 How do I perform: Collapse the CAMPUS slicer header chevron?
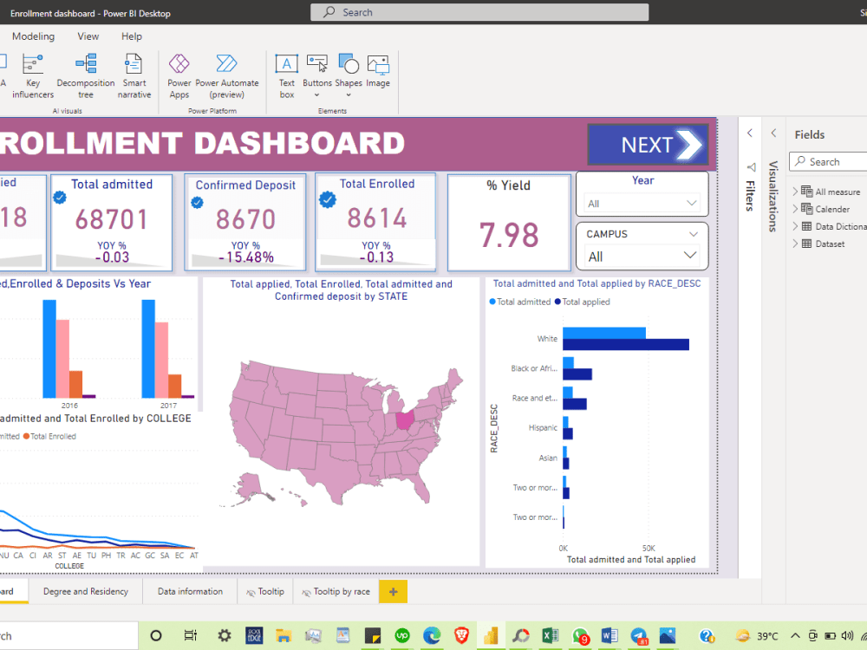[x=693, y=234]
